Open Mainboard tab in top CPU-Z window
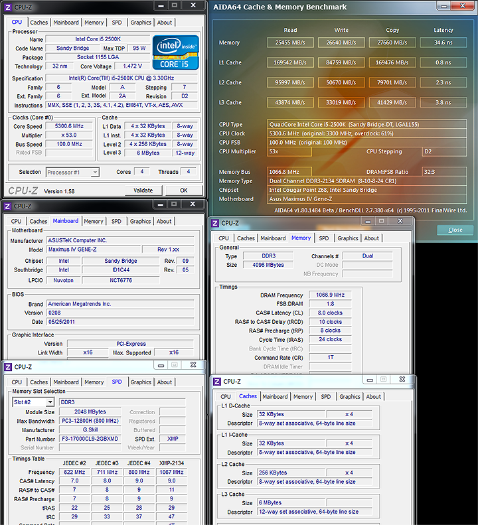This screenshot has height=525, width=478. [66, 23]
